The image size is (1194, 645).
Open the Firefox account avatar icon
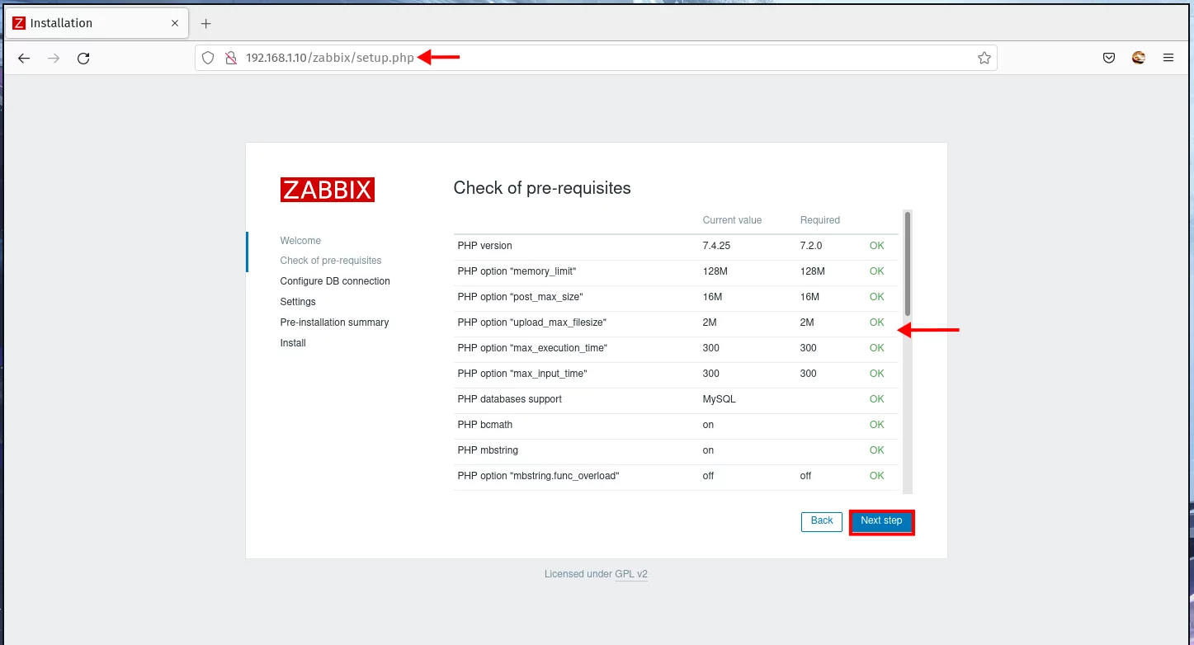click(x=1139, y=58)
